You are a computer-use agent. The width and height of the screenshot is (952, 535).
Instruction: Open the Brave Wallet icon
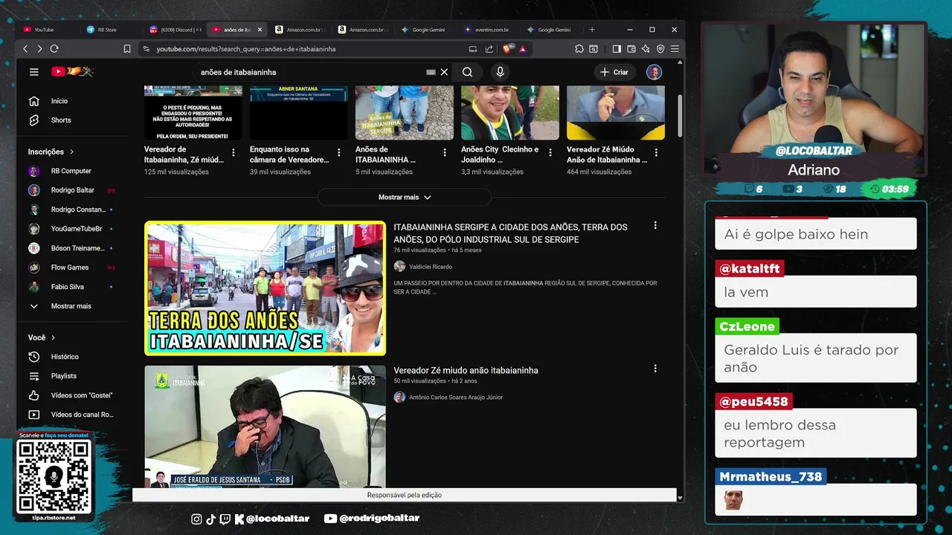(x=631, y=49)
